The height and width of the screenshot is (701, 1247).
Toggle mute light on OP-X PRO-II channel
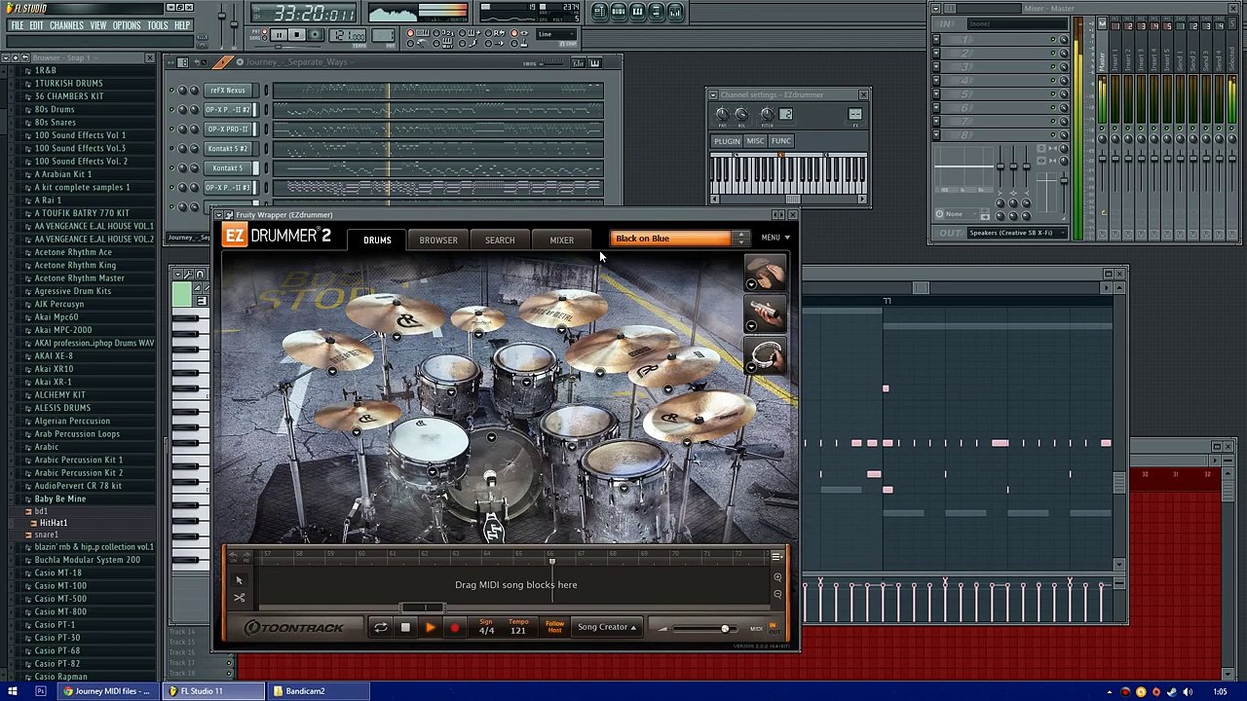tap(170, 129)
